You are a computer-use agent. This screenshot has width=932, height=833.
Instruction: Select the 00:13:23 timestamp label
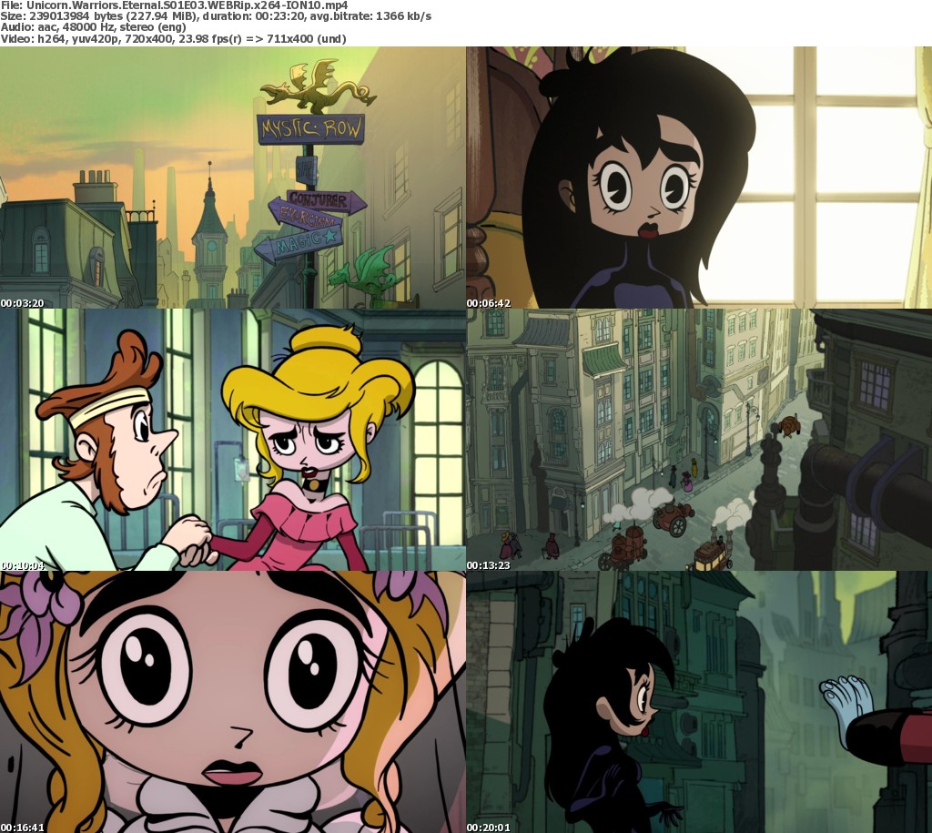click(x=489, y=564)
